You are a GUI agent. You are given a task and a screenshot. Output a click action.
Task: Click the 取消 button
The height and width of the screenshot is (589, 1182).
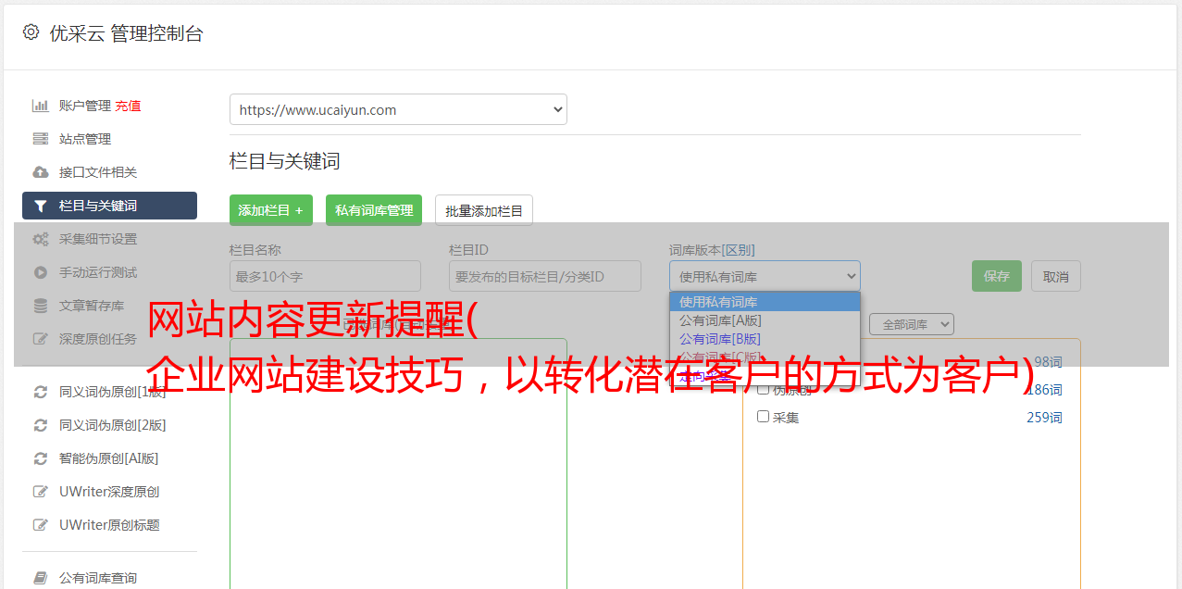pos(1056,276)
